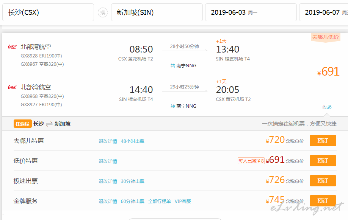Open 退改详情 for 去哪儿特惠

pyautogui.click(x=108, y=141)
